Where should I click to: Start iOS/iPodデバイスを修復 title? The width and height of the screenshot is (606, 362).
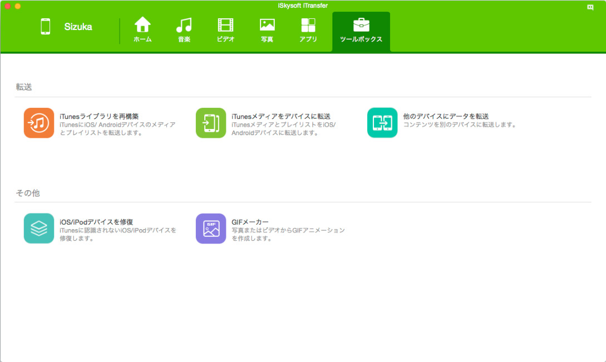pos(96,222)
